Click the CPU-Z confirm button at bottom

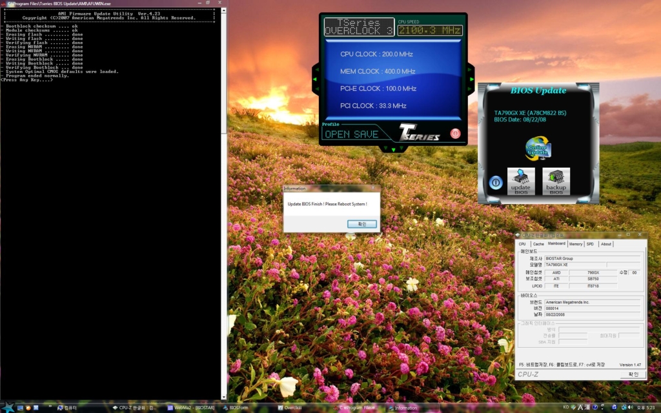633,374
